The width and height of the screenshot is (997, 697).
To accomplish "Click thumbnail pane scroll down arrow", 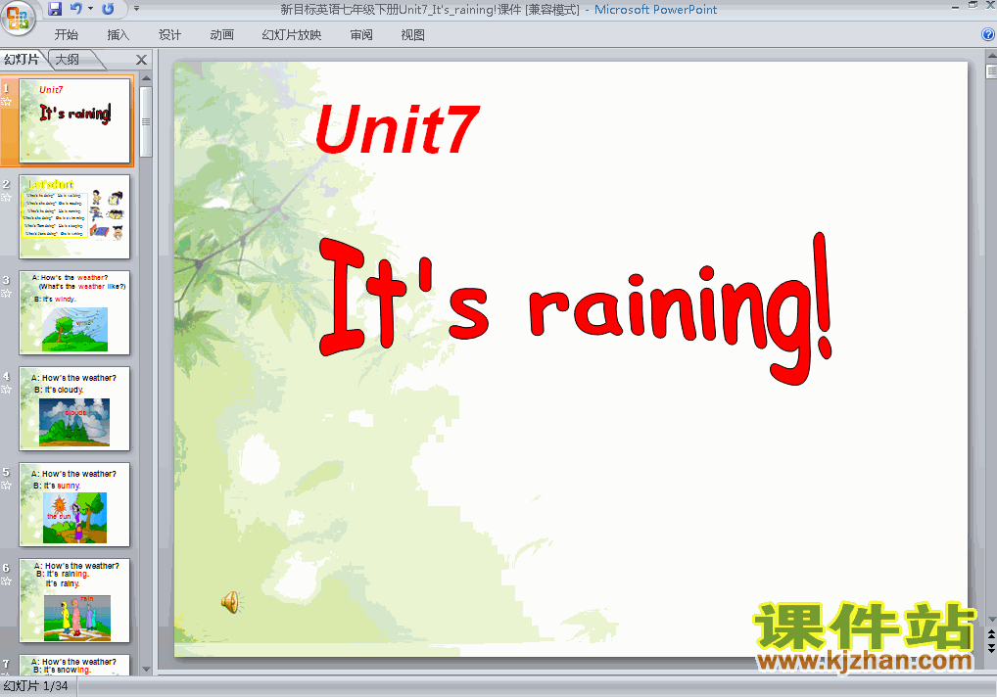I will coord(146,669).
